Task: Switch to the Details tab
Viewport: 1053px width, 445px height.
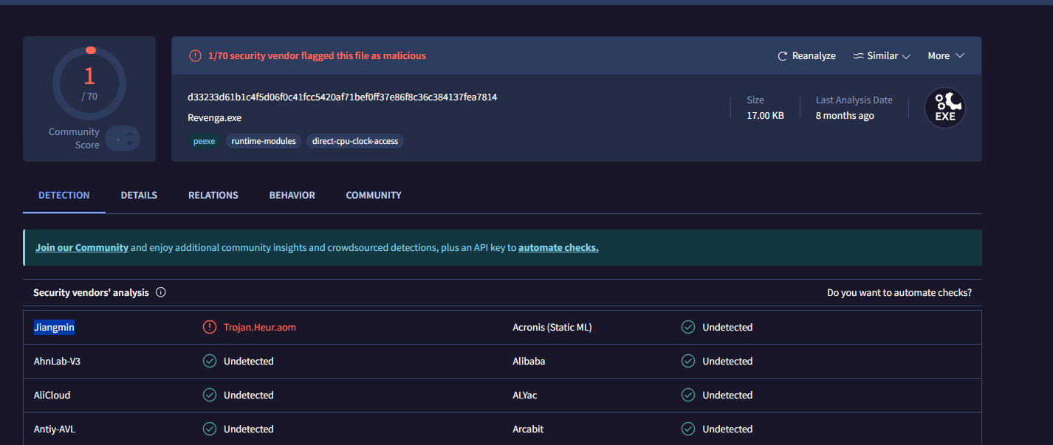Action: click(x=139, y=196)
